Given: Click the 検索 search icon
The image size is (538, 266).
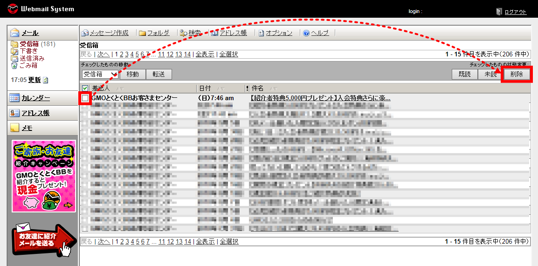Looking at the screenshot, I should point(184,33).
